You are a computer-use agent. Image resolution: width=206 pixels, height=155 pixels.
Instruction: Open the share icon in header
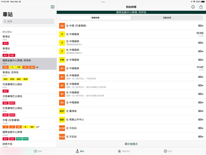click(201, 7)
